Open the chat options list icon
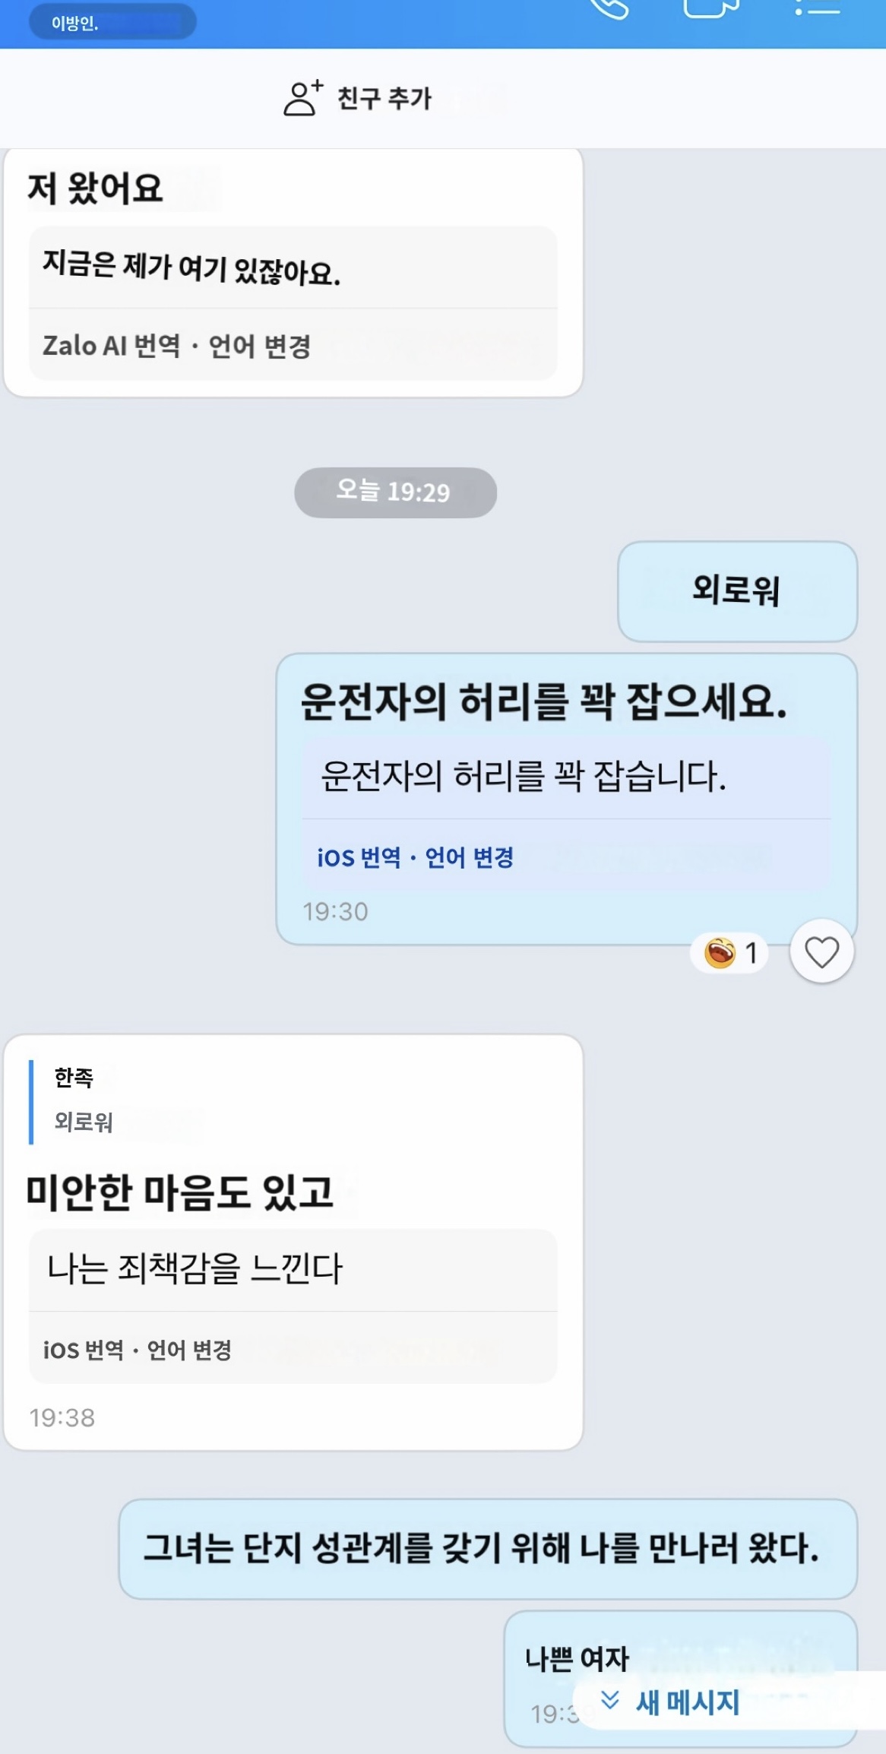The width and height of the screenshot is (886, 1754). pos(818,8)
